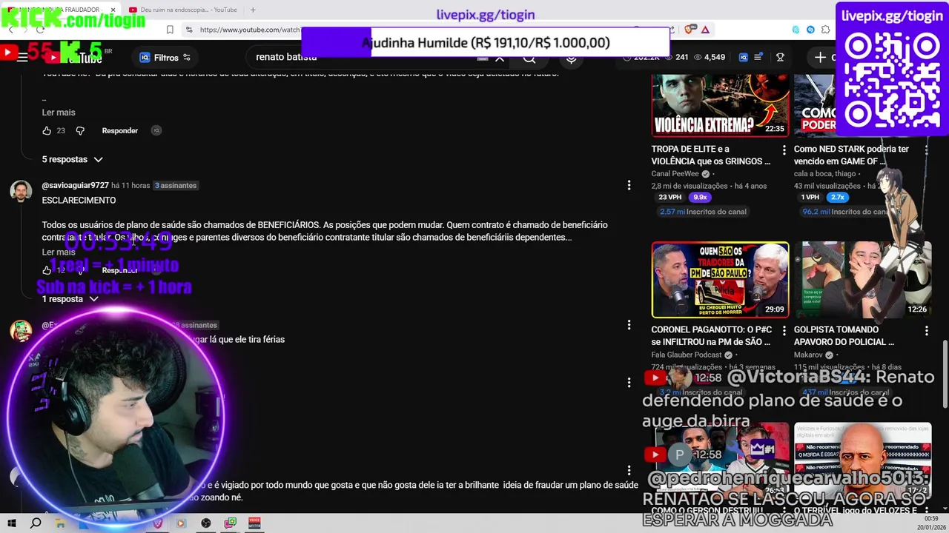Expand the '1 resposta' replies

point(70,299)
